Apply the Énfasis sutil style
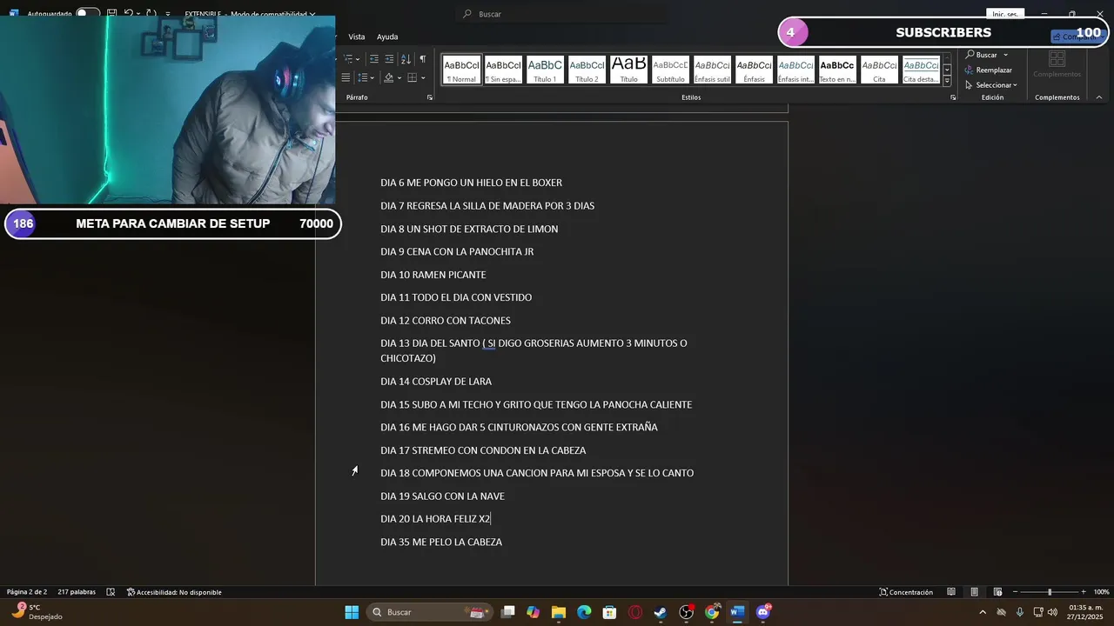The height and width of the screenshot is (626, 1114). pos(712,70)
